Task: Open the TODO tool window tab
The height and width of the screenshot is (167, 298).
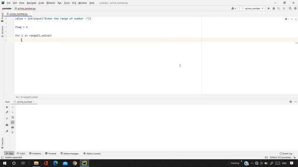Action: (21, 154)
